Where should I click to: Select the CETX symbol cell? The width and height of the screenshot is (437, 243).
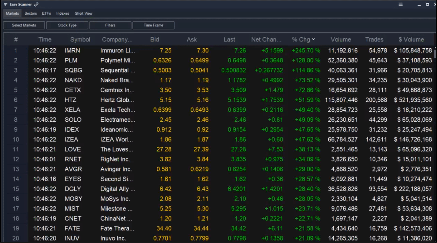(73, 90)
